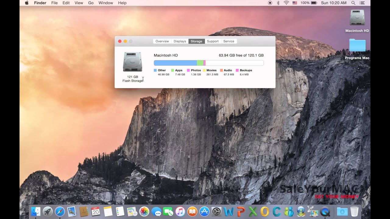Viewport: 390px width, 219px height.
Task: Open Bluetooth status in the menu bar
Action: tap(278, 3)
